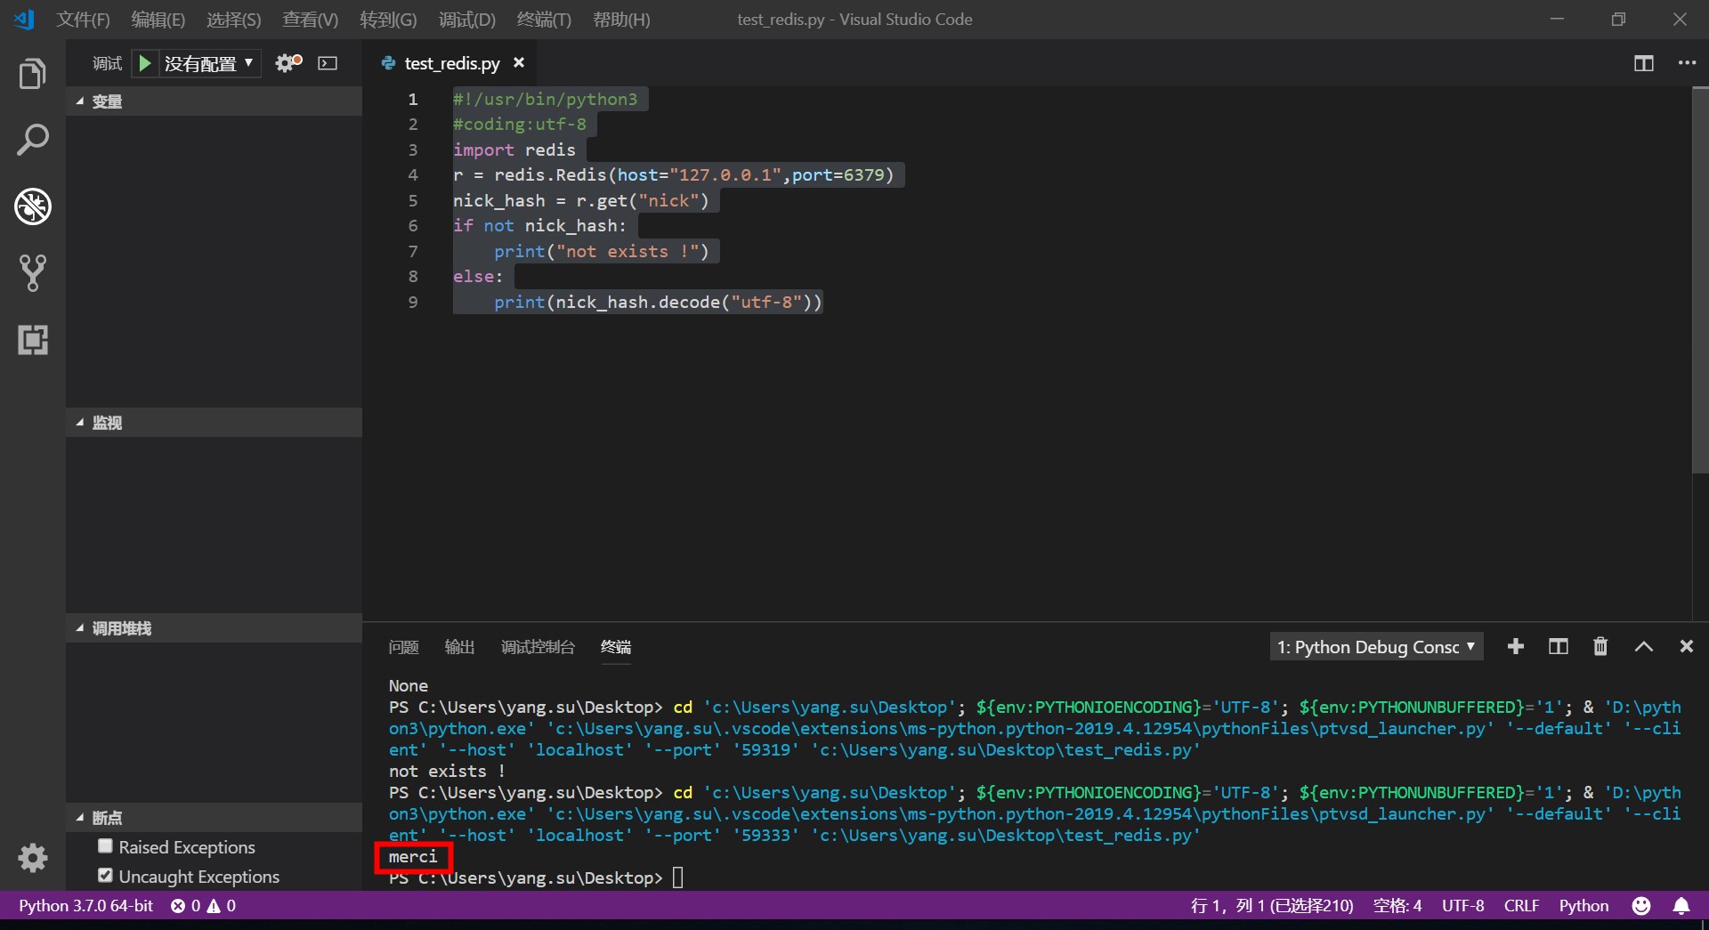This screenshot has height=930, width=1709.
Task: Open the editor More Actions menu
Action: (x=1687, y=63)
